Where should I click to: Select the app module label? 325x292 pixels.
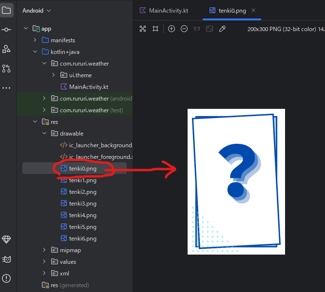(46, 29)
